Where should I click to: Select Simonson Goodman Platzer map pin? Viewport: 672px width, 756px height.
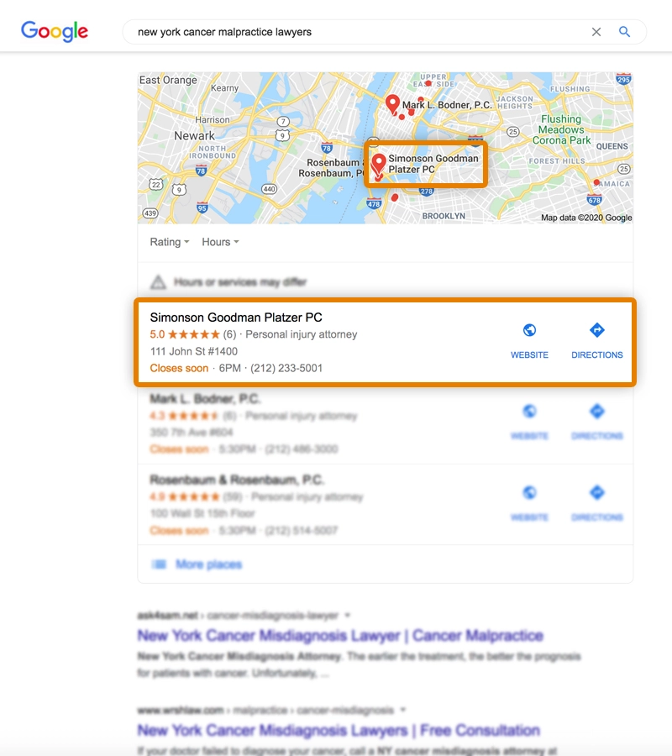[x=379, y=164]
